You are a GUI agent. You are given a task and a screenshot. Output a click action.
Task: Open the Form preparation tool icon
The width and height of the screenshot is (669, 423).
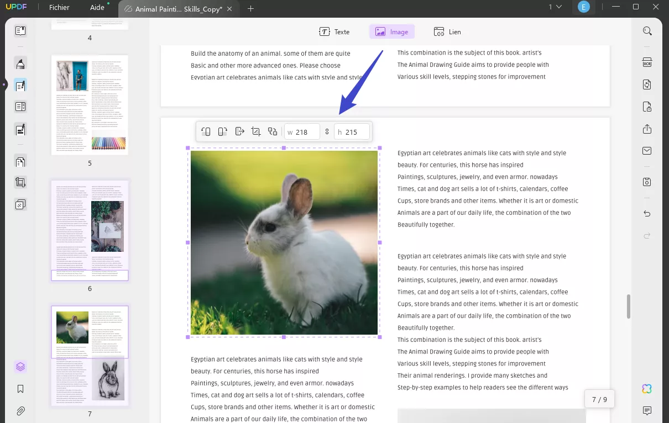point(20,107)
